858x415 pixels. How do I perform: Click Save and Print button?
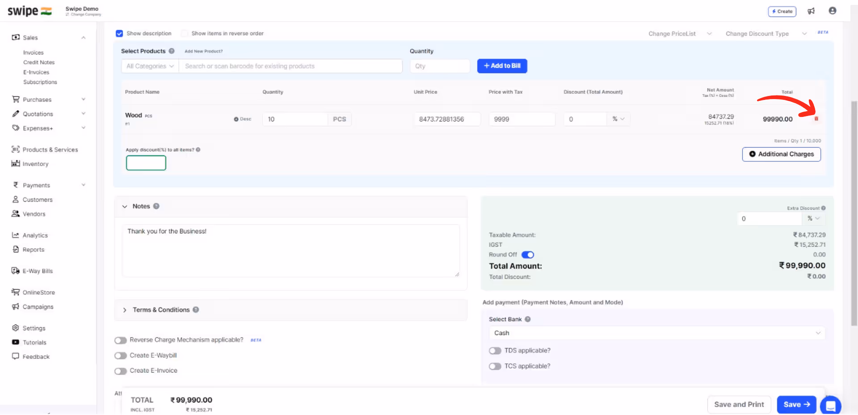tap(739, 404)
